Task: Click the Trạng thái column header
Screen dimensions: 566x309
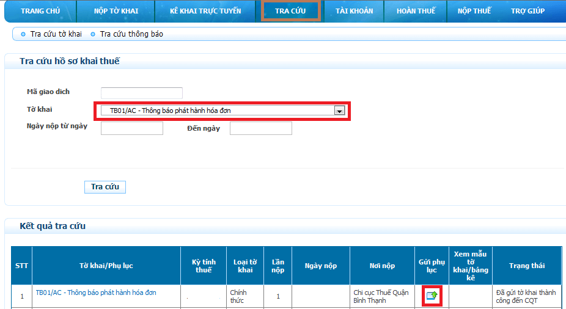Action: point(526,266)
